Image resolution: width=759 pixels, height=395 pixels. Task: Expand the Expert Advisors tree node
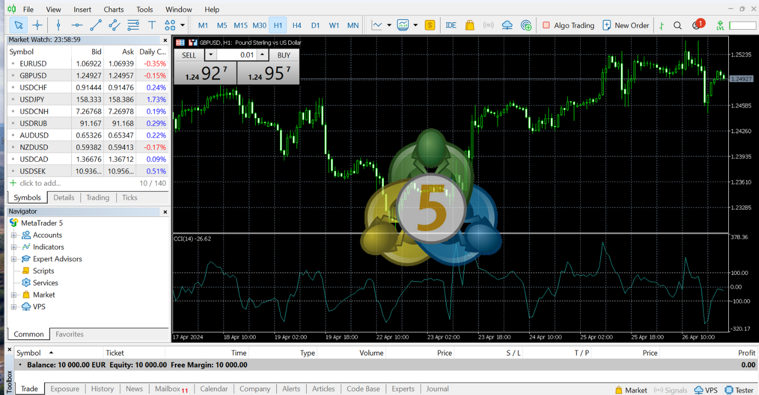click(x=14, y=259)
